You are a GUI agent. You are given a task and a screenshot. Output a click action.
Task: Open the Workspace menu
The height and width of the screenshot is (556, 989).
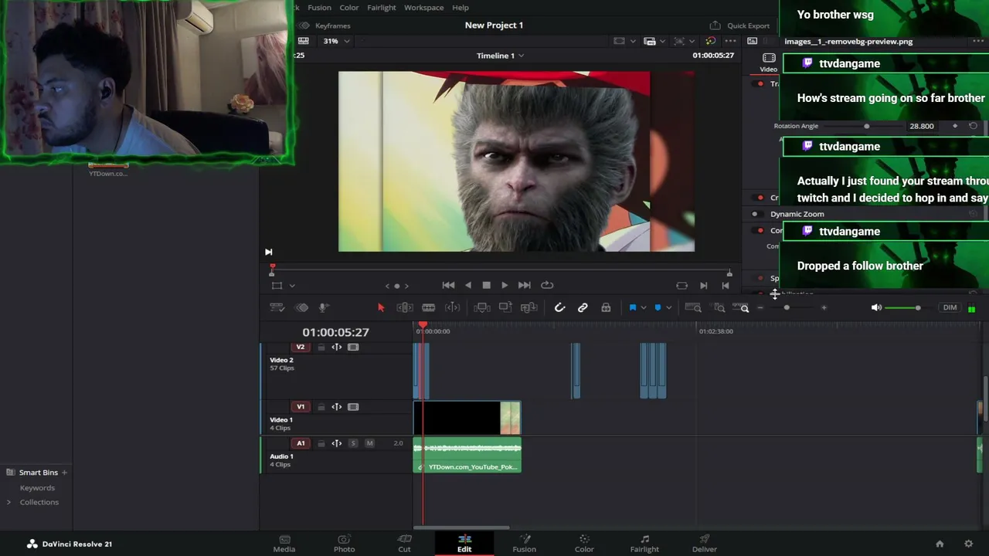423,8
